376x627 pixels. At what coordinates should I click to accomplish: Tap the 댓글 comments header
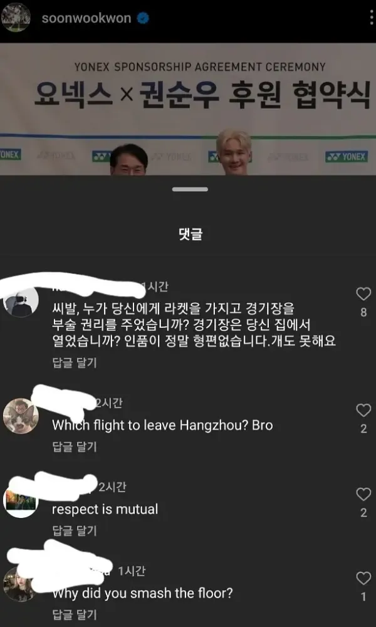(x=191, y=234)
